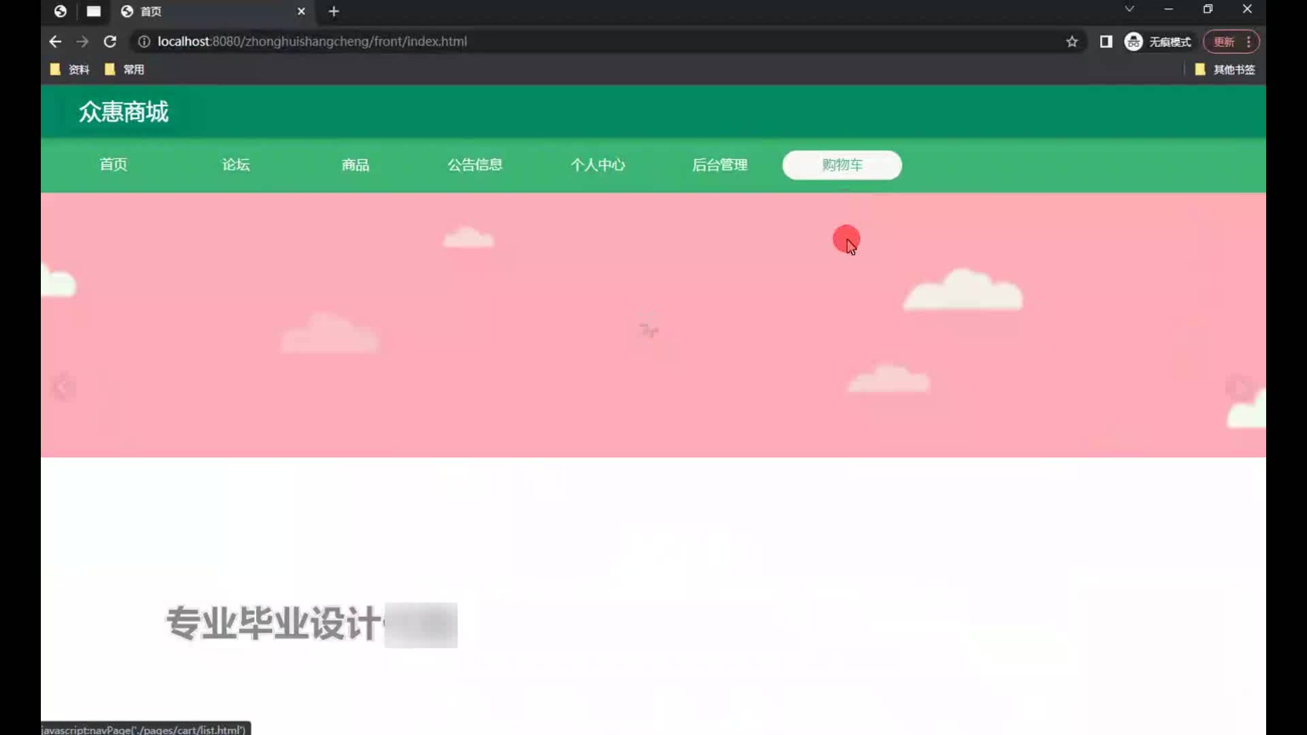The width and height of the screenshot is (1307, 735).
Task: Click the browser back arrow
Action: click(x=55, y=42)
